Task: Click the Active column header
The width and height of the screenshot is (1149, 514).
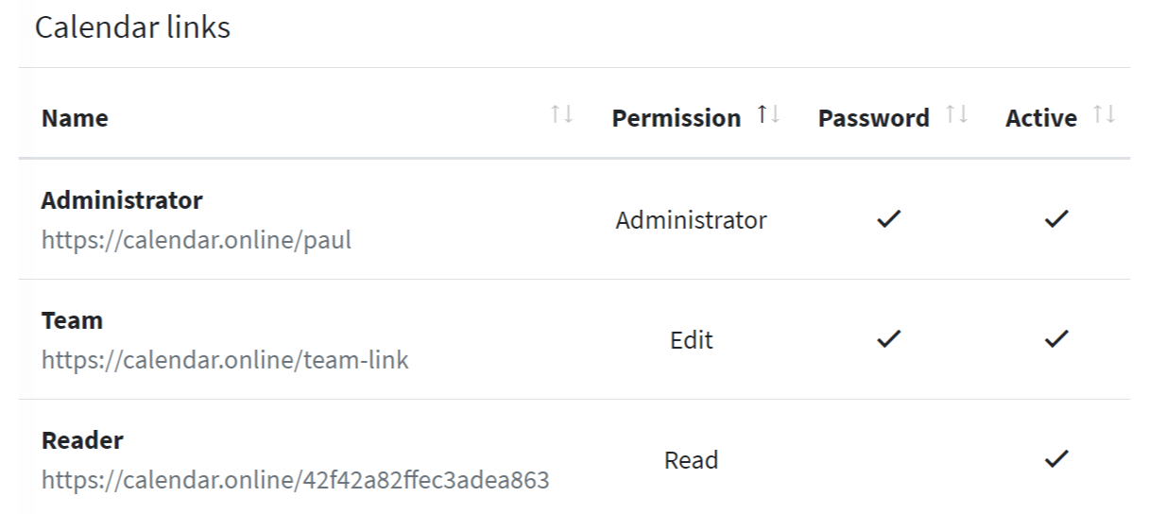Action: (1041, 118)
